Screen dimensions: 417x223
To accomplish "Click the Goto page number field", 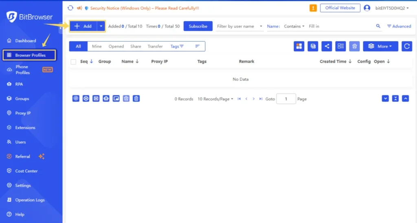I will coord(286,99).
